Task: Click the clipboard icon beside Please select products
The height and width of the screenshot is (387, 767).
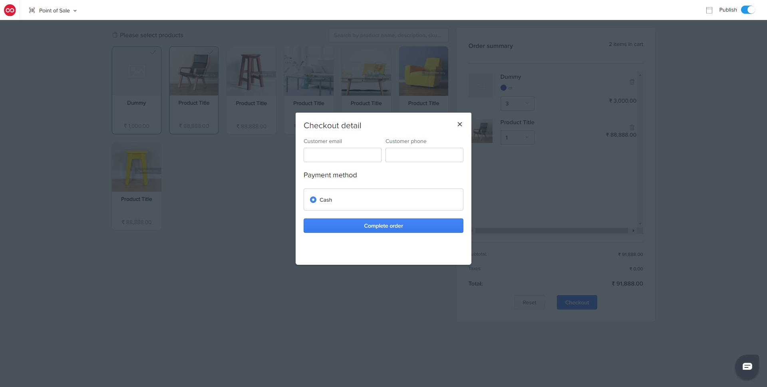Action: point(115,35)
